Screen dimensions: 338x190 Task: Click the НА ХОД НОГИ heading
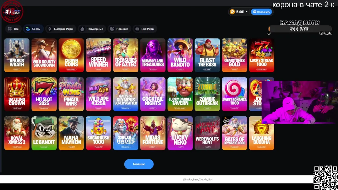tap(299, 23)
